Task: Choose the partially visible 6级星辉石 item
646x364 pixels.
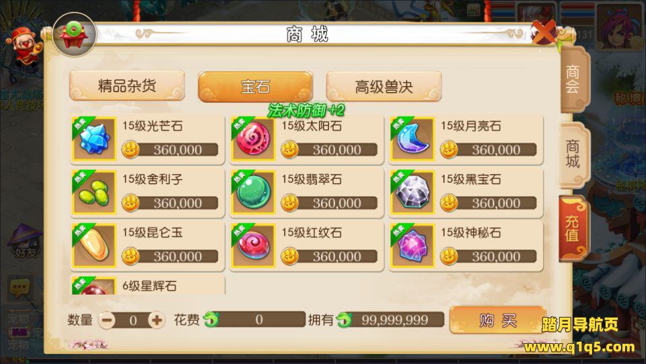Action: click(148, 285)
